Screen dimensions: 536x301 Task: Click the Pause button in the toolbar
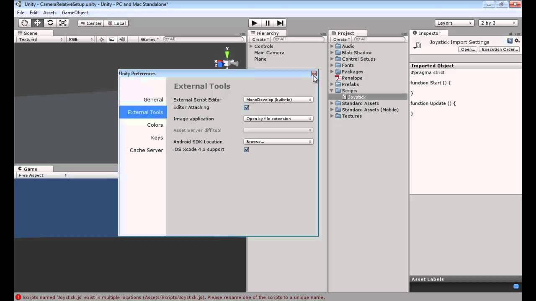tap(268, 23)
